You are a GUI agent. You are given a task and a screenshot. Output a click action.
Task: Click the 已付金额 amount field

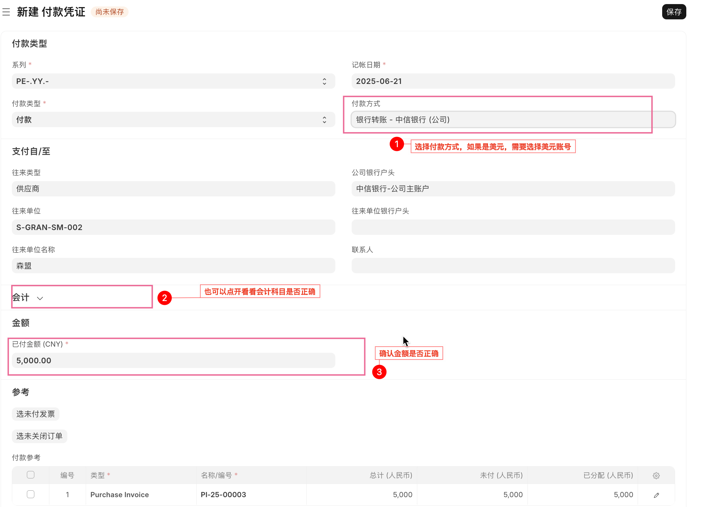pyautogui.click(x=173, y=361)
